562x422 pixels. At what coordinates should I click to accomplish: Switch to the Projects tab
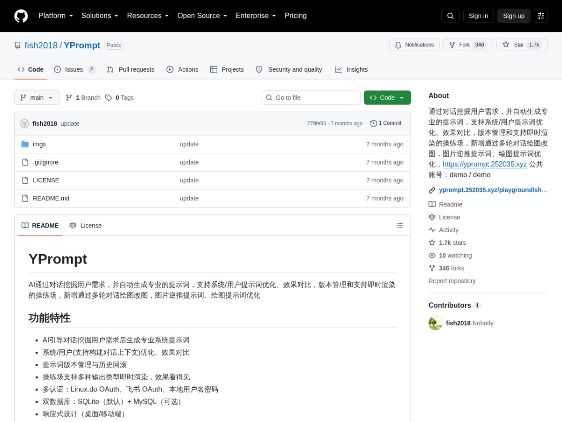point(227,69)
